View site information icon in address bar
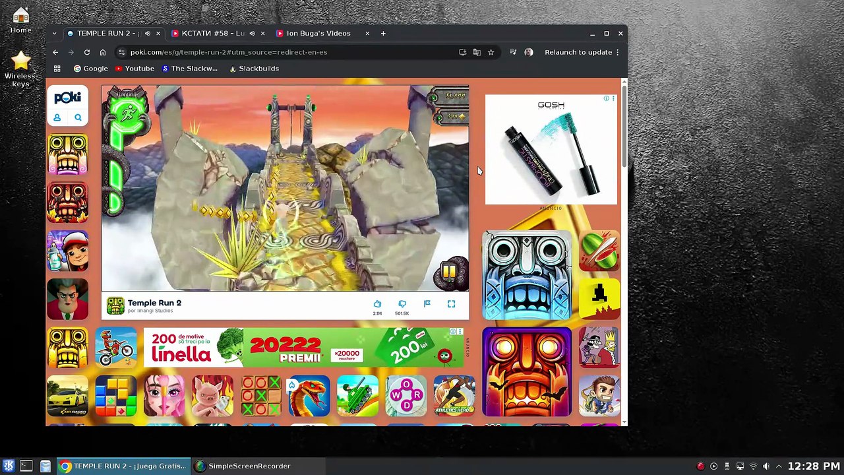Image resolution: width=844 pixels, height=475 pixels. pyautogui.click(x=121, y=52)
